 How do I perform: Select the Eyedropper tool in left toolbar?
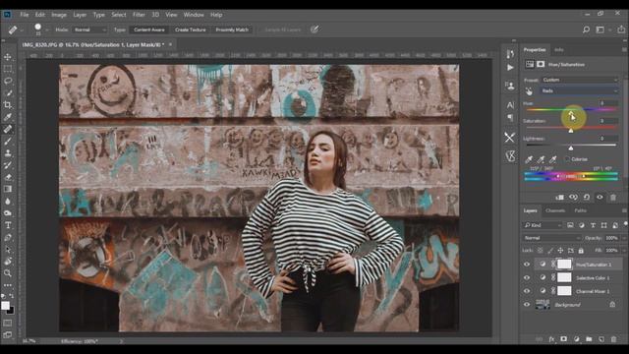(x=8, y=117)
